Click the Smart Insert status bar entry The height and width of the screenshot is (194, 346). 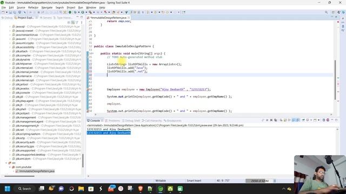pos(194,181)
